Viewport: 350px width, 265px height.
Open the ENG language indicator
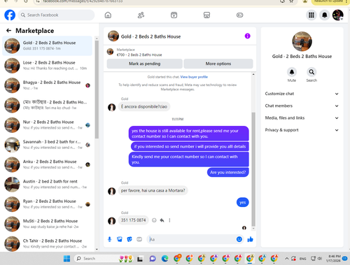pyautogui.click(x=302, y=259)
